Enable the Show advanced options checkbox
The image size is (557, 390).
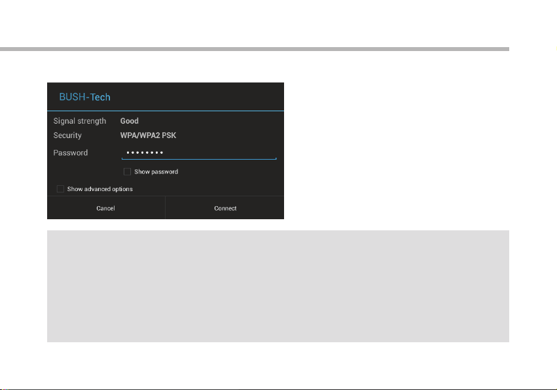[60, 189]
